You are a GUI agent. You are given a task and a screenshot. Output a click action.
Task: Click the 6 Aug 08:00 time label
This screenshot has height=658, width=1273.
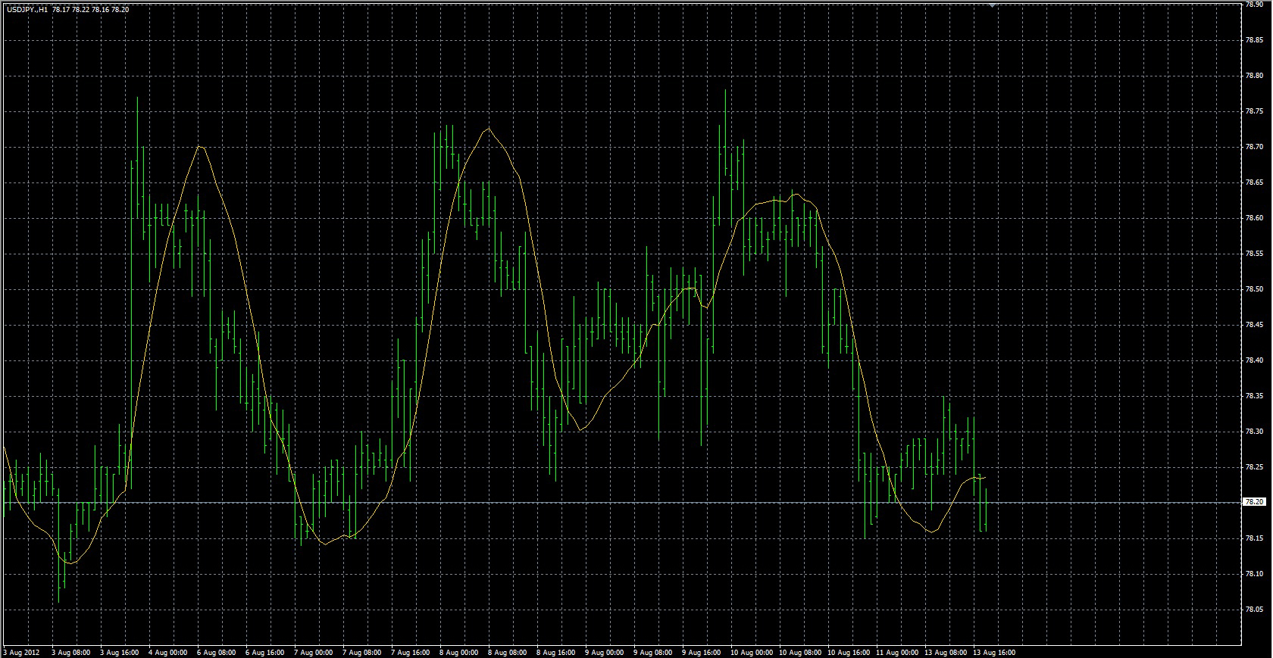point(216,652)
